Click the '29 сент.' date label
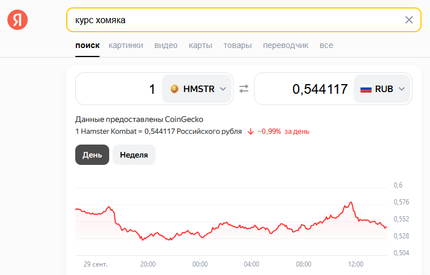430x275 pixels. click(x=96, y=264)
